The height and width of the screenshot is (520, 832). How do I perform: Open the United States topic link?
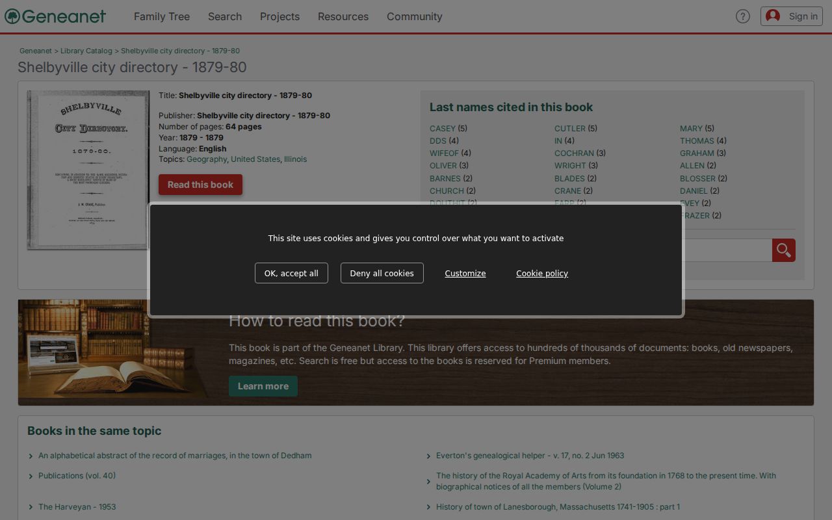pyautogui.click(x=255, y=159)
